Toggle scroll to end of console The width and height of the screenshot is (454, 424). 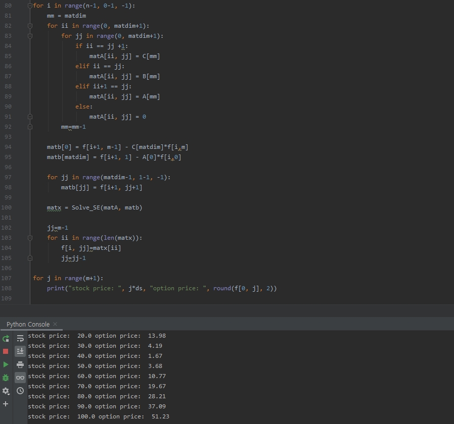20,351
